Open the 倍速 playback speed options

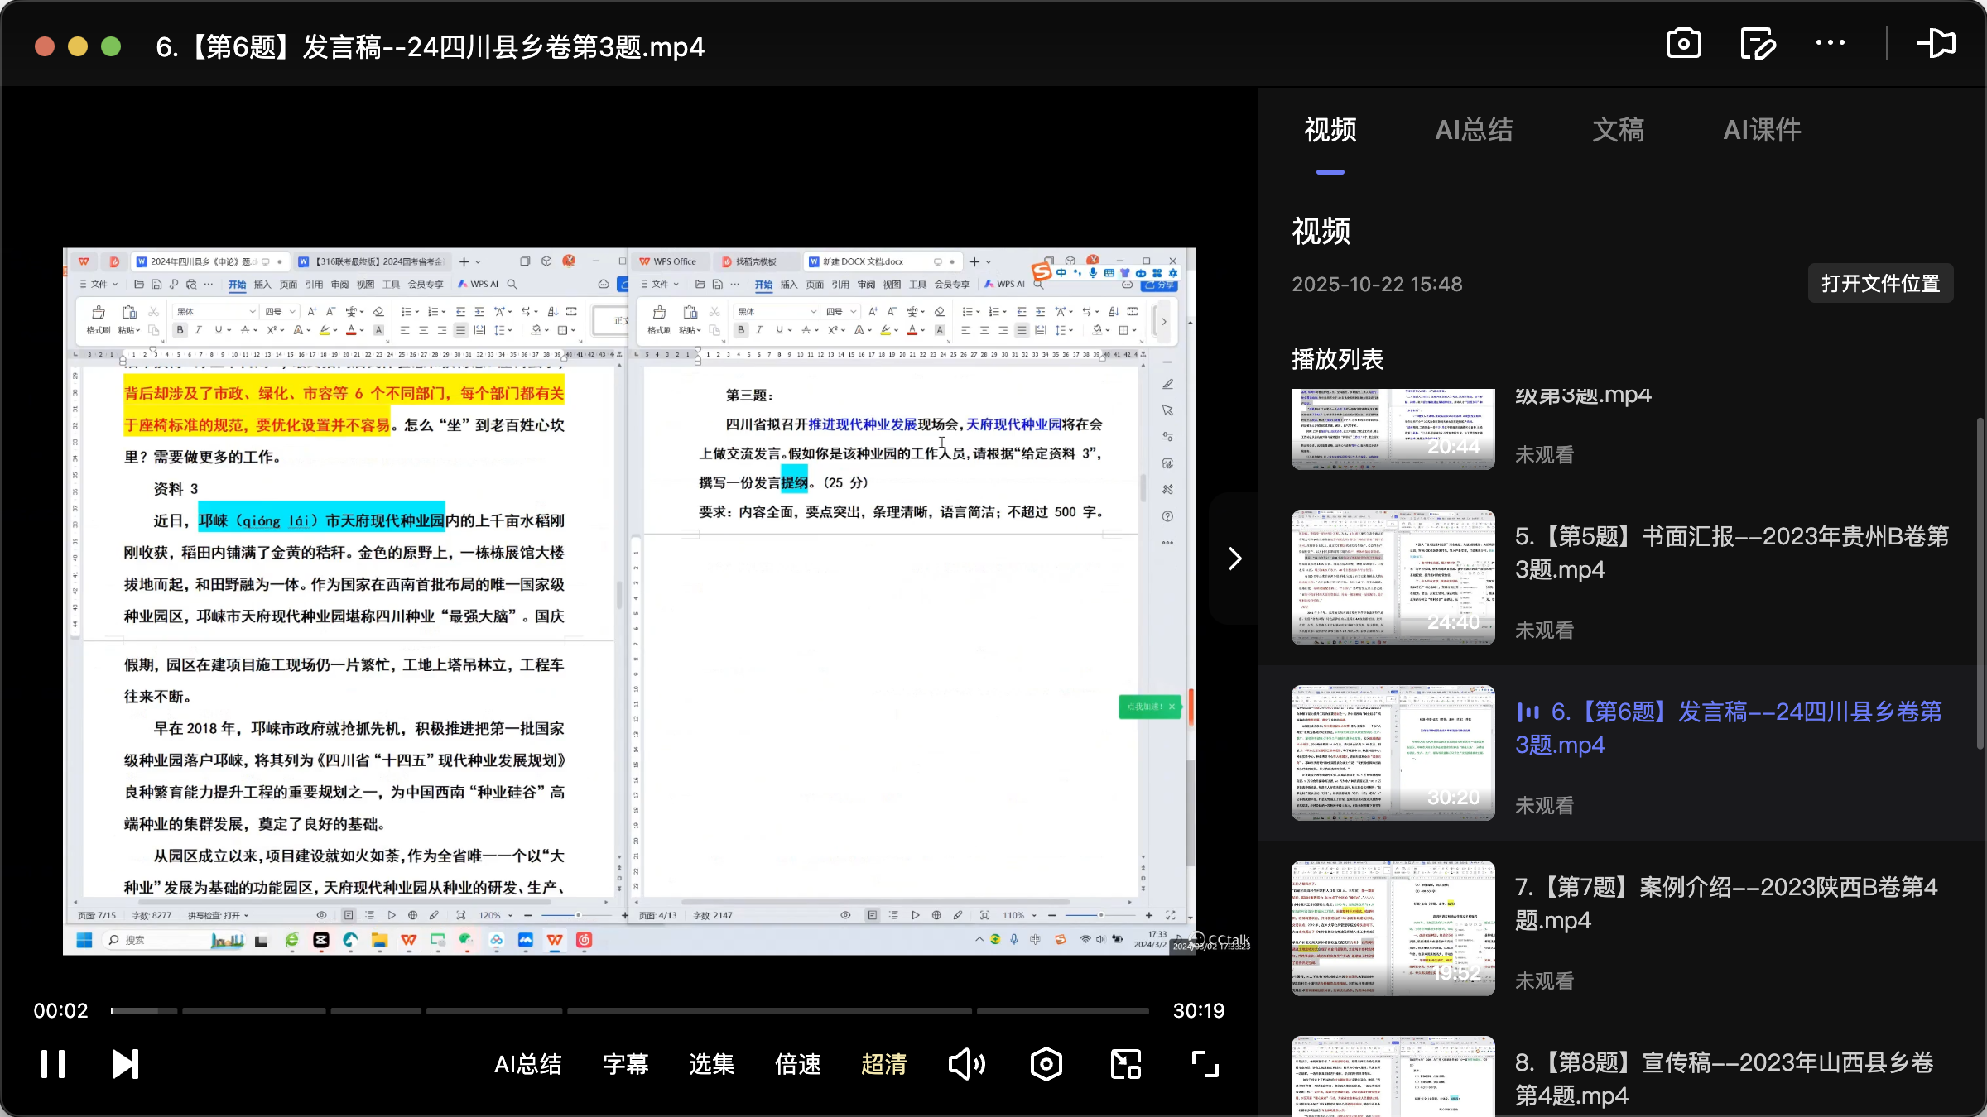coord(796,1064)
